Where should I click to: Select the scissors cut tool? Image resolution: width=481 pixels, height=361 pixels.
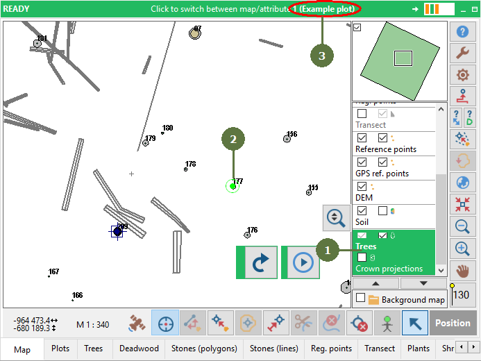(303, 323)
